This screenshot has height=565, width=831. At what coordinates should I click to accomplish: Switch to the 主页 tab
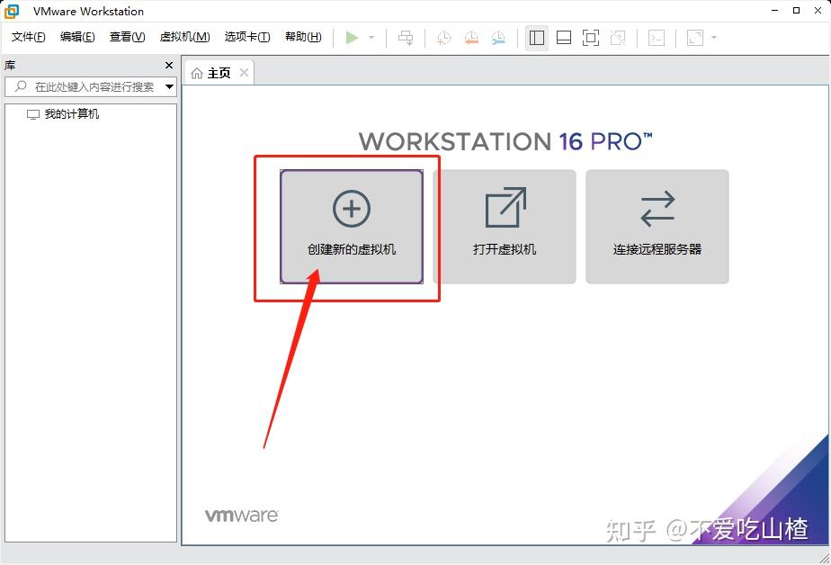click(219, 73)
